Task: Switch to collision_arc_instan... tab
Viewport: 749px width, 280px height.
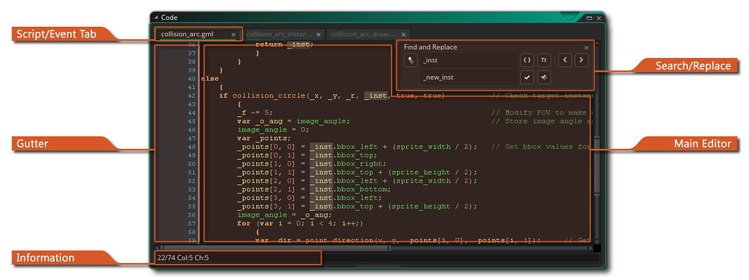Action: (x=279, y=34)
